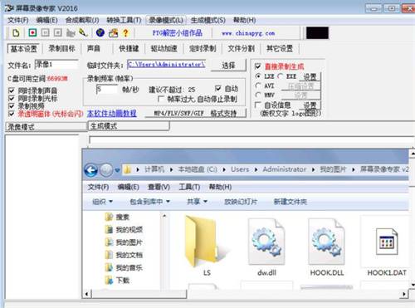Toggle the 同时录制光标 checkbox

pyautogui.click(x=12, y=98)
